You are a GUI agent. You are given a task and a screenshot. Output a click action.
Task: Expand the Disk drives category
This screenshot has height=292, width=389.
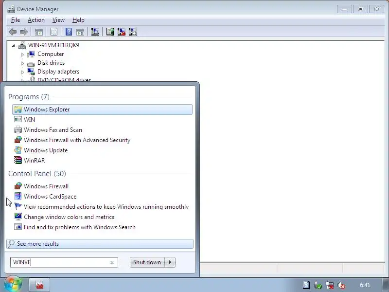pos(22,63)
